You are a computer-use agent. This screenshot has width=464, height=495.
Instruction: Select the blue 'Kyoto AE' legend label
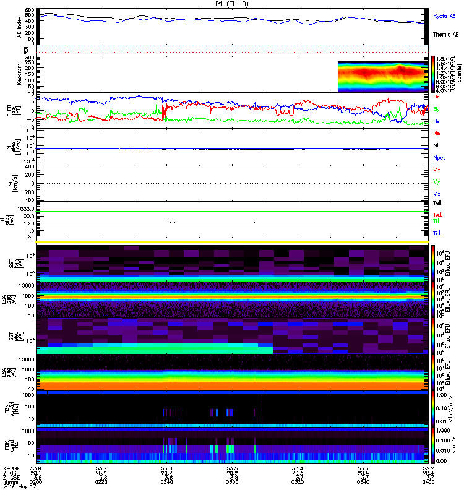click(444, 16)
